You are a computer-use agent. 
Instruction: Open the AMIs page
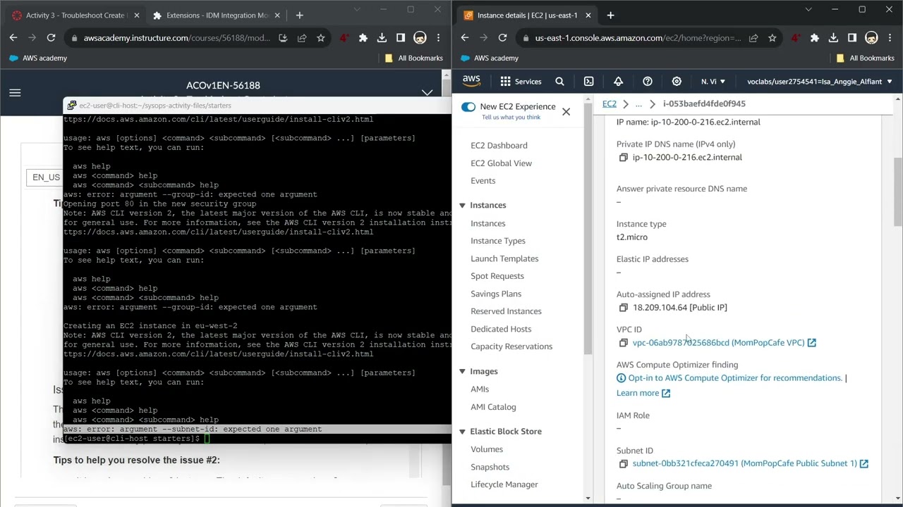pyautogui.click(x=479, y=389)
